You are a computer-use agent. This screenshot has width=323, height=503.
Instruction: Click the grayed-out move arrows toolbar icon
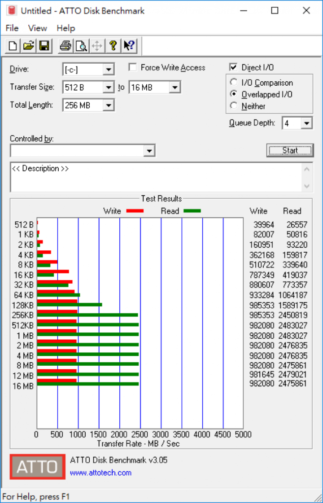point(97,46)
